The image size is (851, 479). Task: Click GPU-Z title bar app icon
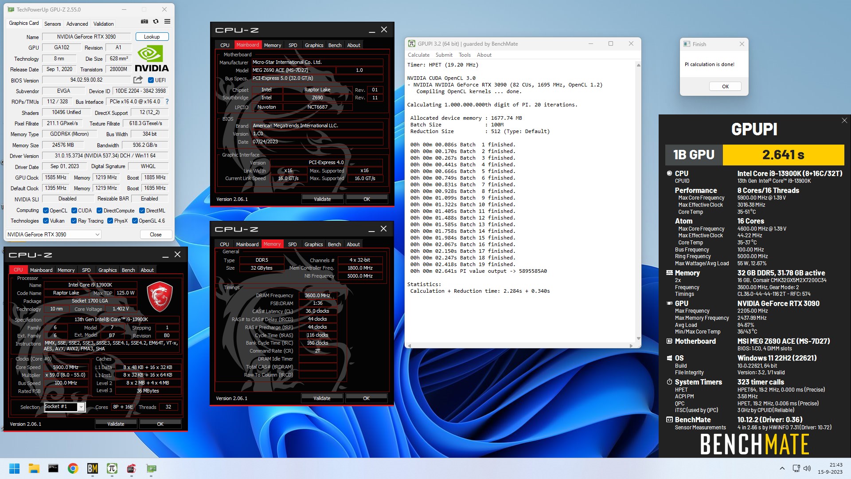click(11, 9)
